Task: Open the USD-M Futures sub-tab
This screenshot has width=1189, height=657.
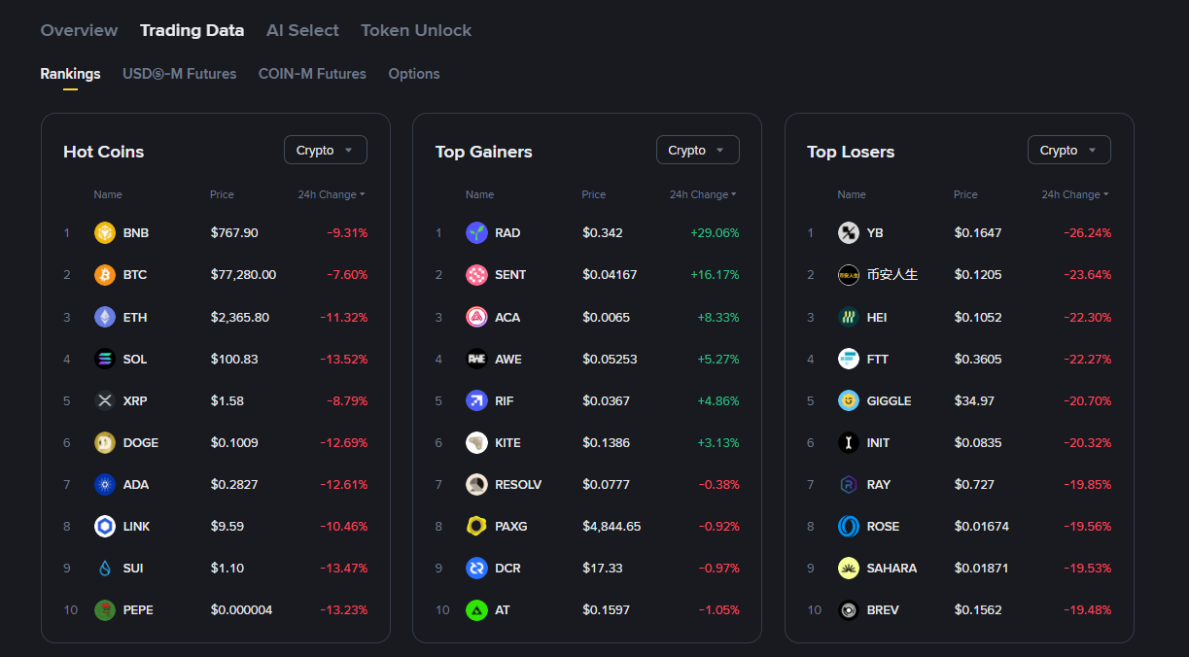Action: tap(180, 74)
